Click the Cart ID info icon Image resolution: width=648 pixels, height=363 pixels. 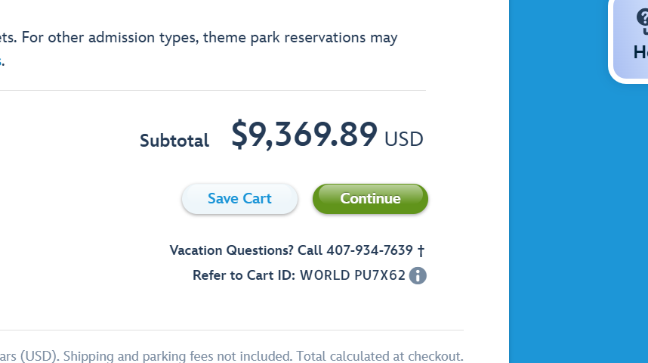(418, 276)
